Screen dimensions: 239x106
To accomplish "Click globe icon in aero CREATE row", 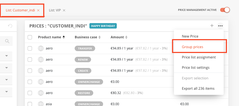I will (41, 71).
